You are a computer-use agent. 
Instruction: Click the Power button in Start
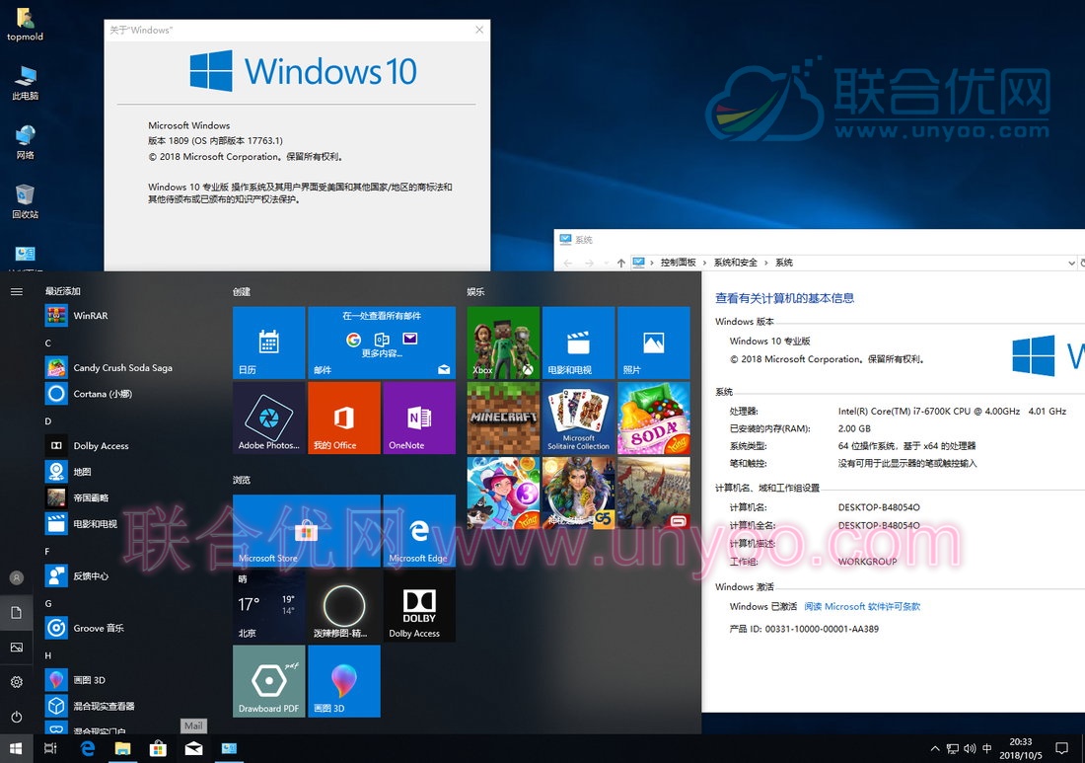(17, 717)
